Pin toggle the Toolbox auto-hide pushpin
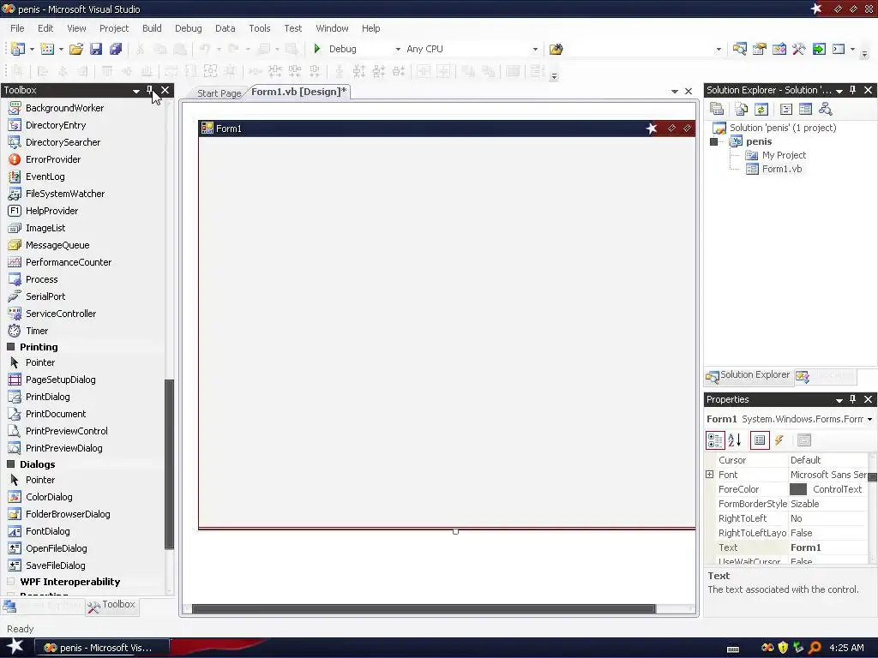The image size is (878, 658). pyautogui.click(x=149, y=90)
